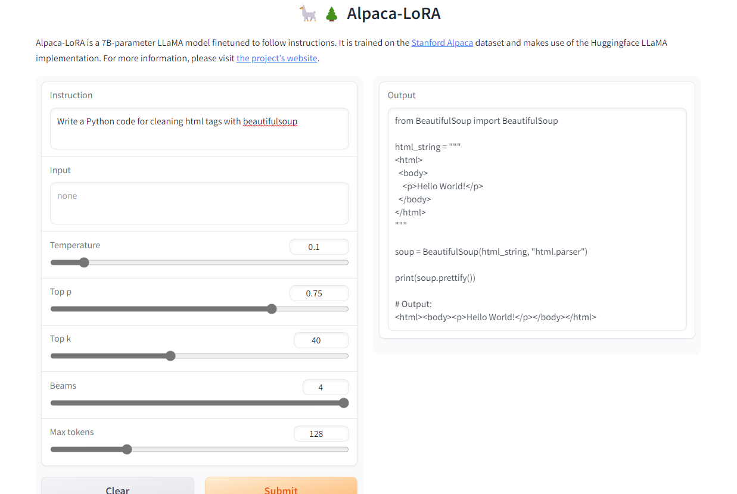Click the evergreen tree emoji icon
This screenshot has height=494, width=737.
coord(330,13)
